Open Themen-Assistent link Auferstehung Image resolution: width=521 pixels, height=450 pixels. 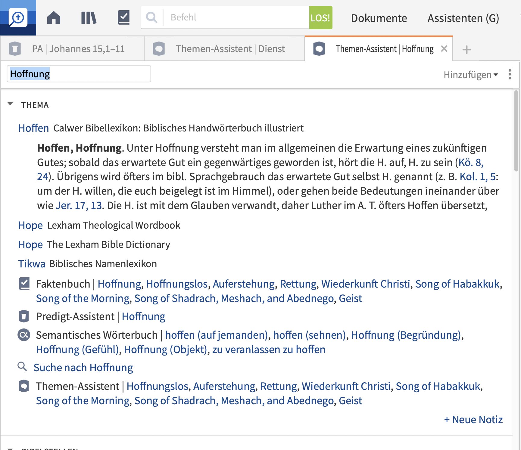click(224, 386)
